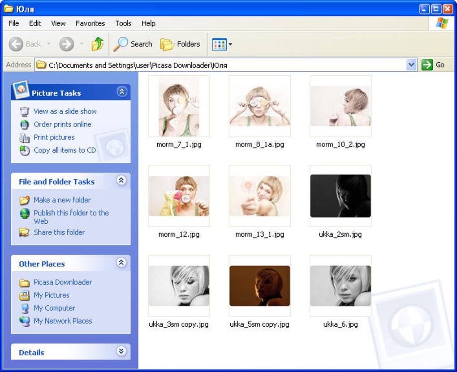Viewport: 457px width, 372px height.
Task: Click the View as a slide show icon
Action: click(25, 111)
